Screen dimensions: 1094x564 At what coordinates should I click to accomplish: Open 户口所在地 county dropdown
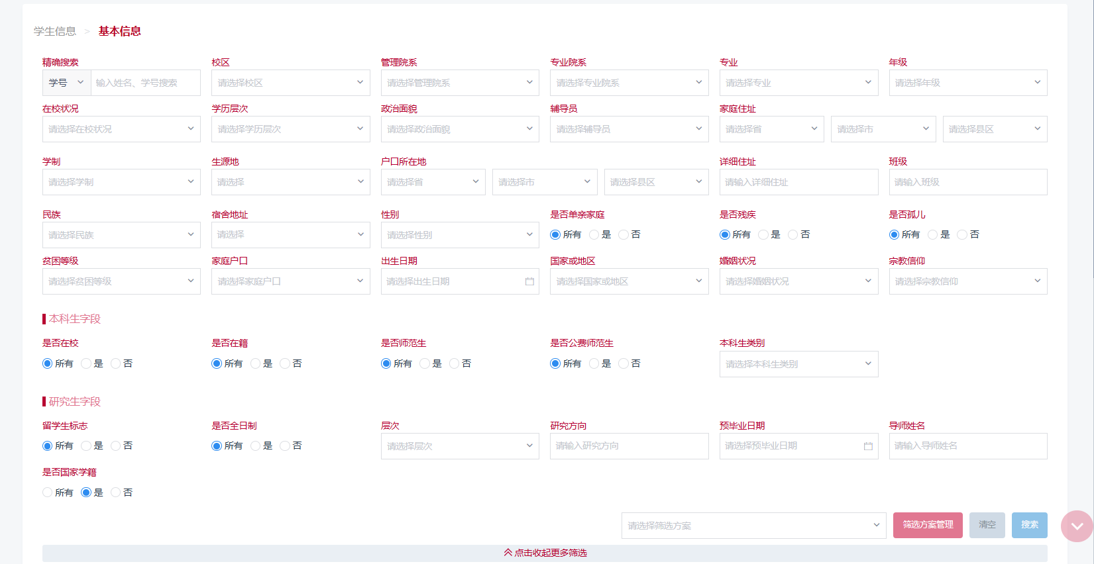pos(657,182)
